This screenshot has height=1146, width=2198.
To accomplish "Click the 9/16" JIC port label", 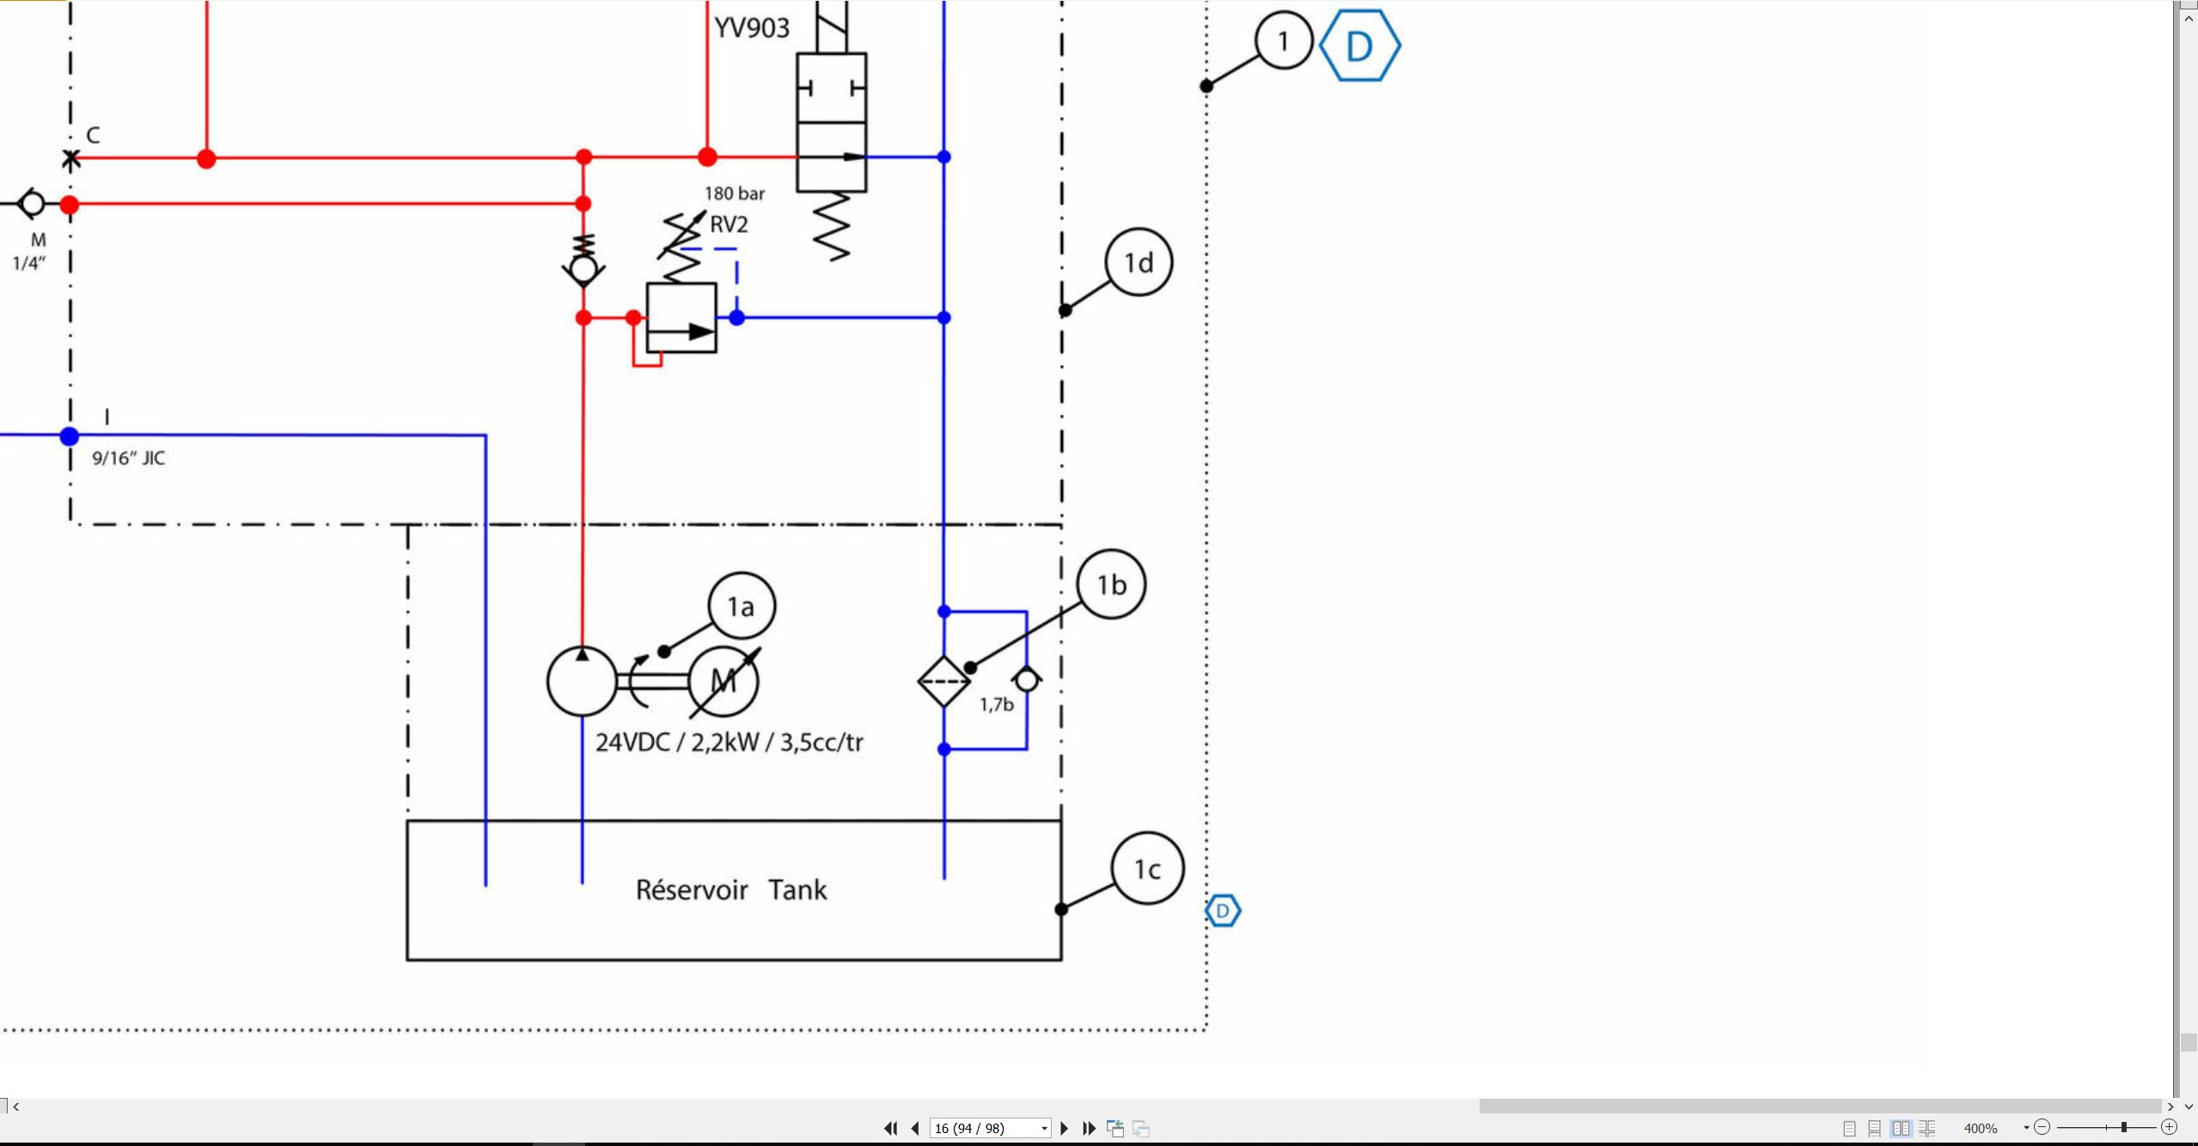I will click(x=129, y=458).
